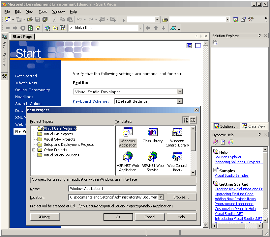Viewport: 270px width, 237px height.
Task: Switch templates to Small Icons view
Action: (x=193, y=120)
